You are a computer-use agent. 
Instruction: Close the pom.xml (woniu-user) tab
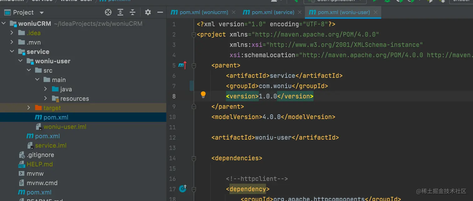375,12
